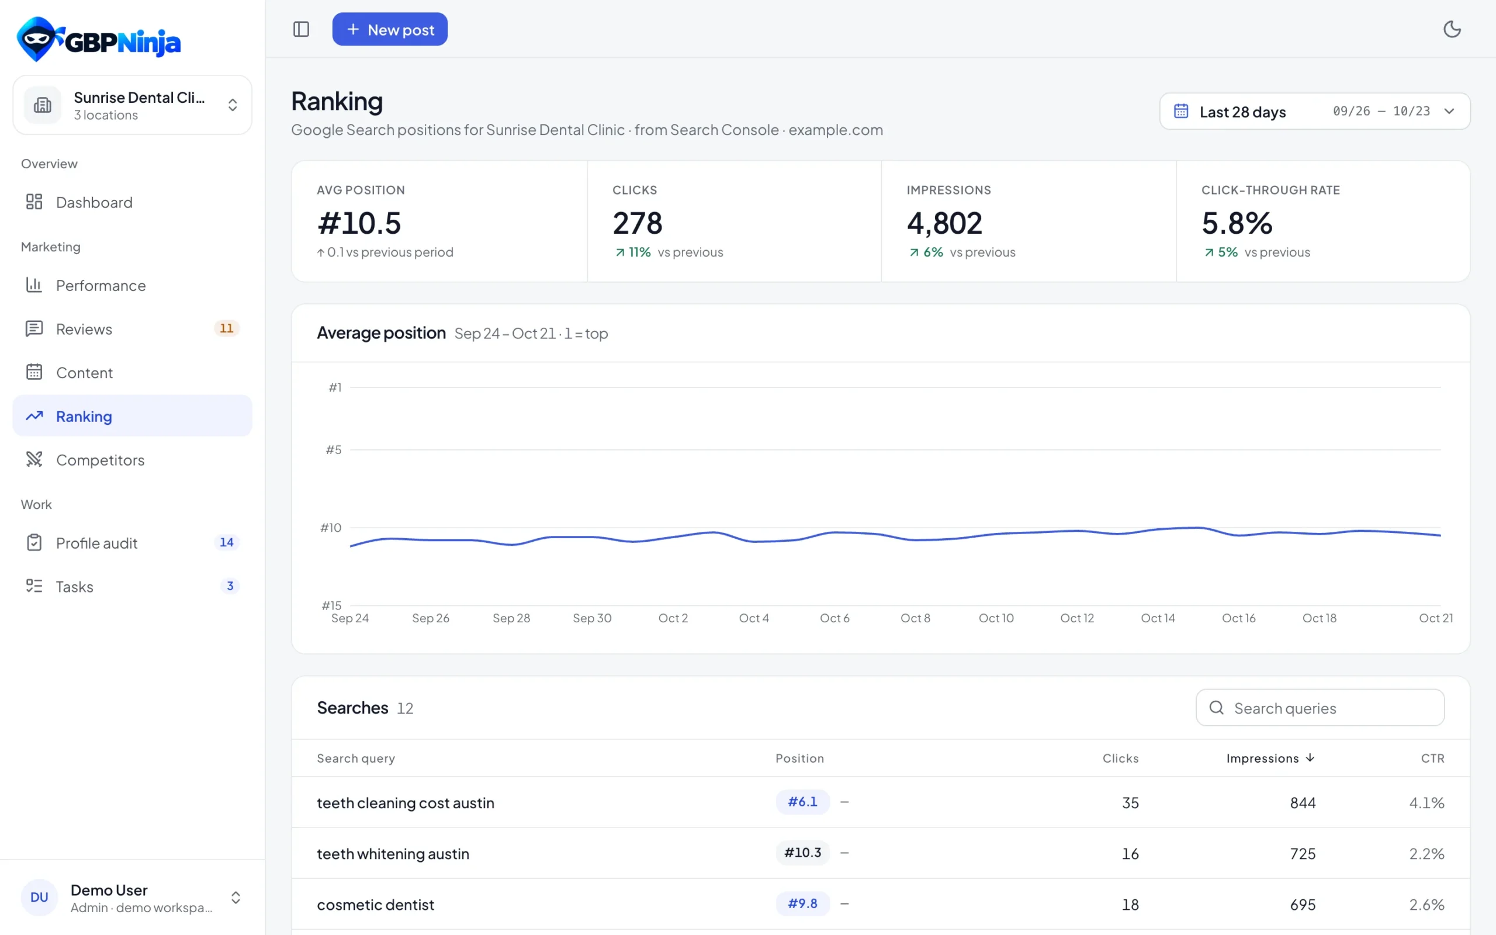The width and height of the screenshot is (1496, 935).
Task: Click the Content calendar icon
Action: [34, 372]
